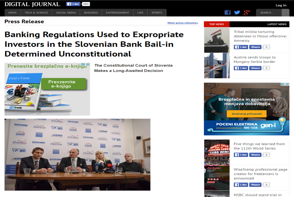Open Five things World Series article

[x=259, y=146]
